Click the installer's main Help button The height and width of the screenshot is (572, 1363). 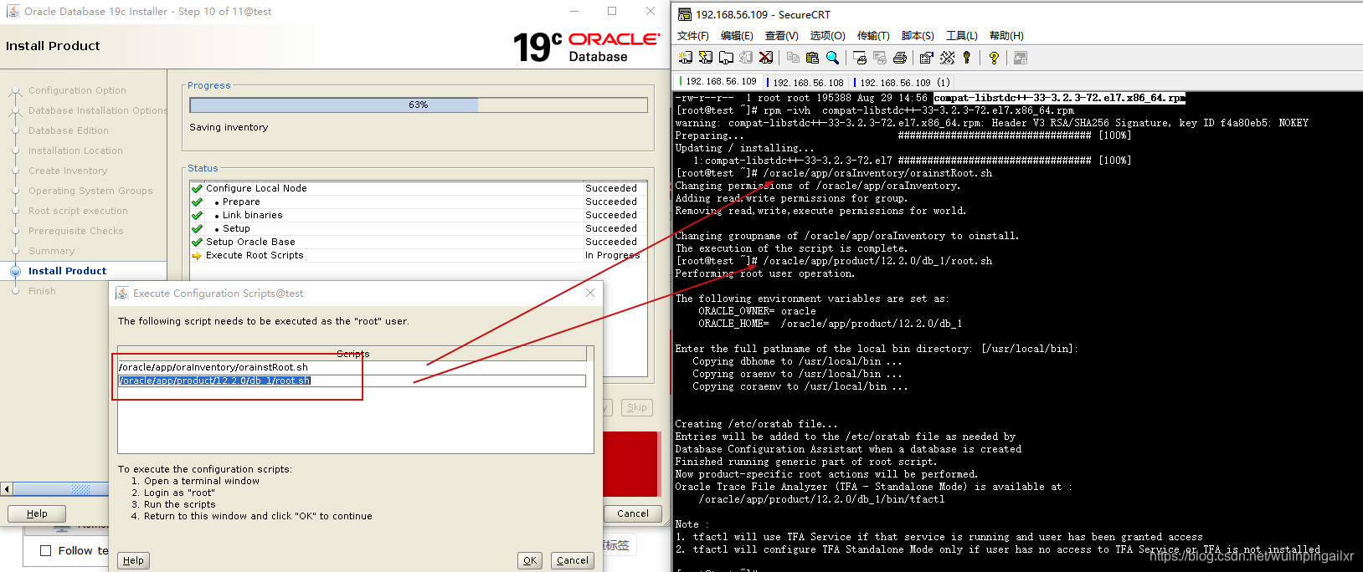pyautogui.click(x=37, y=513)
